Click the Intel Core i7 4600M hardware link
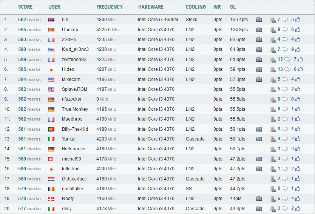 pos(157,20)
